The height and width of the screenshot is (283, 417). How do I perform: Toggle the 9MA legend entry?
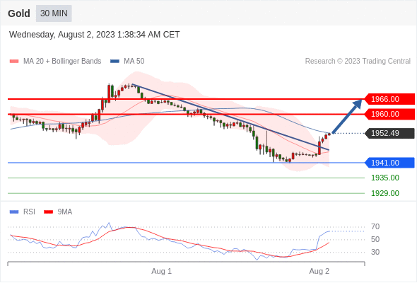(58, 212)
